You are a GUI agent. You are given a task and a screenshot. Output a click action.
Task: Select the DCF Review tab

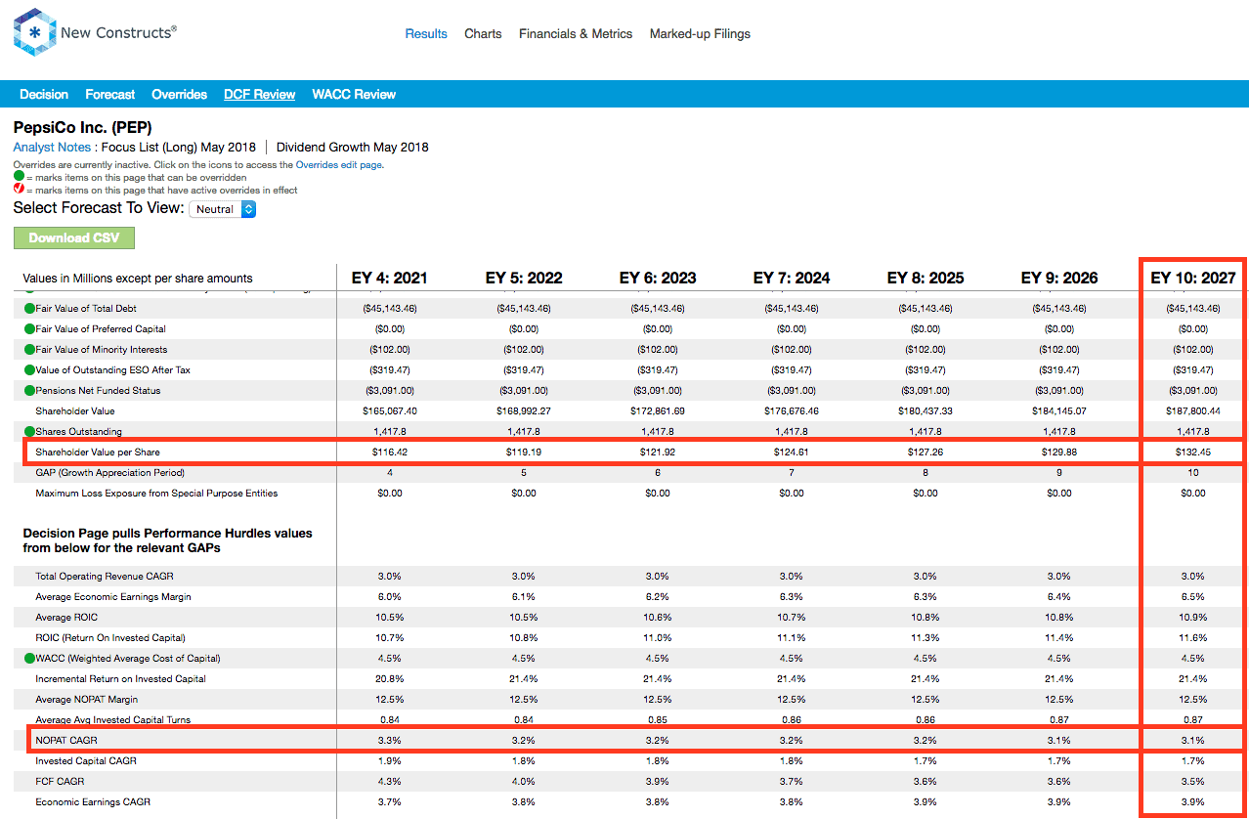pos(259,95)
